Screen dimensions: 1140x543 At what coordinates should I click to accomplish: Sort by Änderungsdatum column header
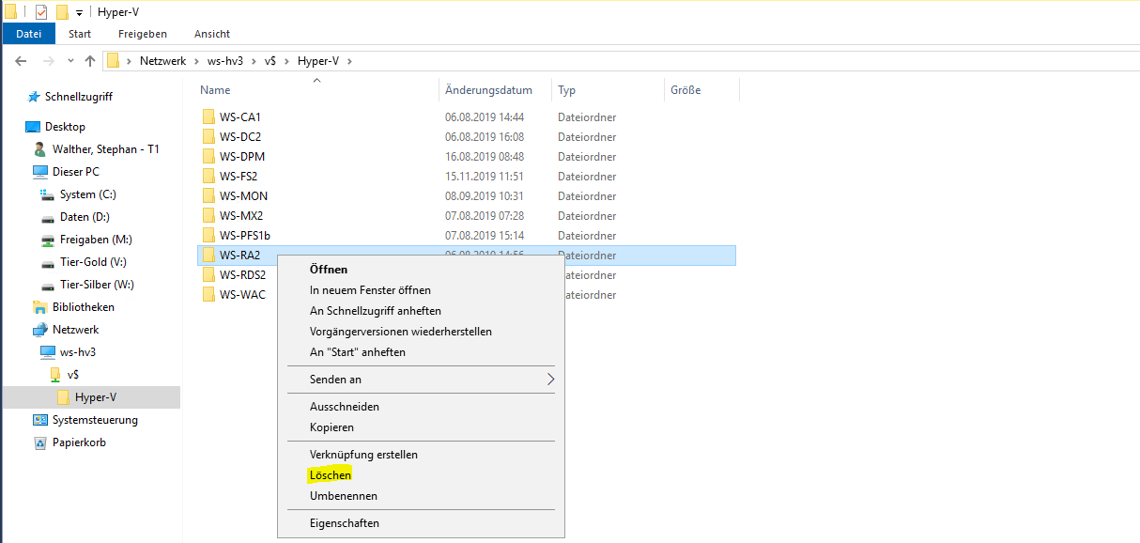[488, 90]
